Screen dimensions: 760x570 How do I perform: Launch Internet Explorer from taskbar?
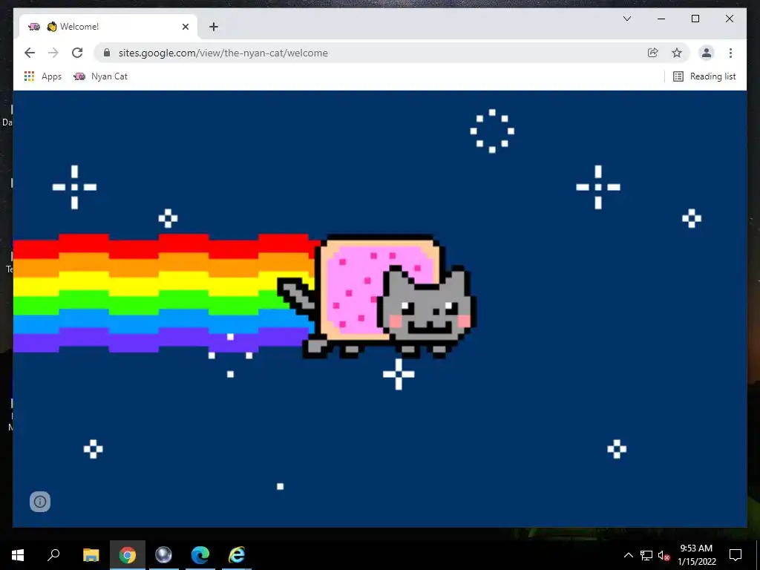[x=237, y=554]
